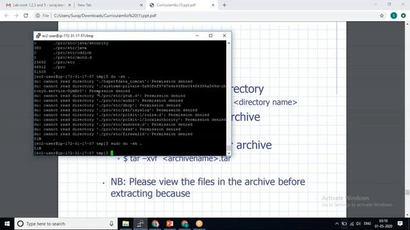Open the Chrome profile avatar S
Image resolution: width=410 pixels, height=230 pixels.
tap(393, 15)
